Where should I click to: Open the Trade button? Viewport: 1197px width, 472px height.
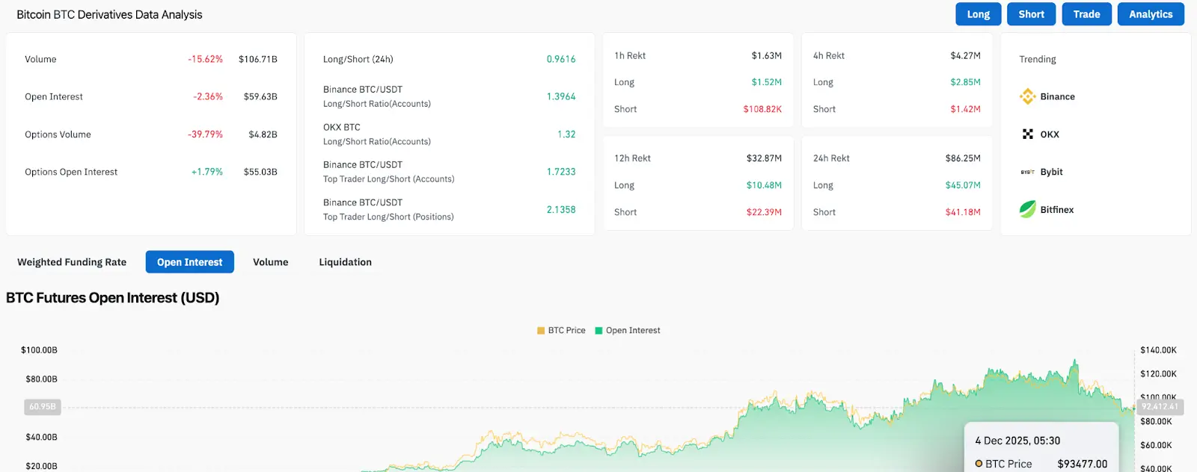1087,14
